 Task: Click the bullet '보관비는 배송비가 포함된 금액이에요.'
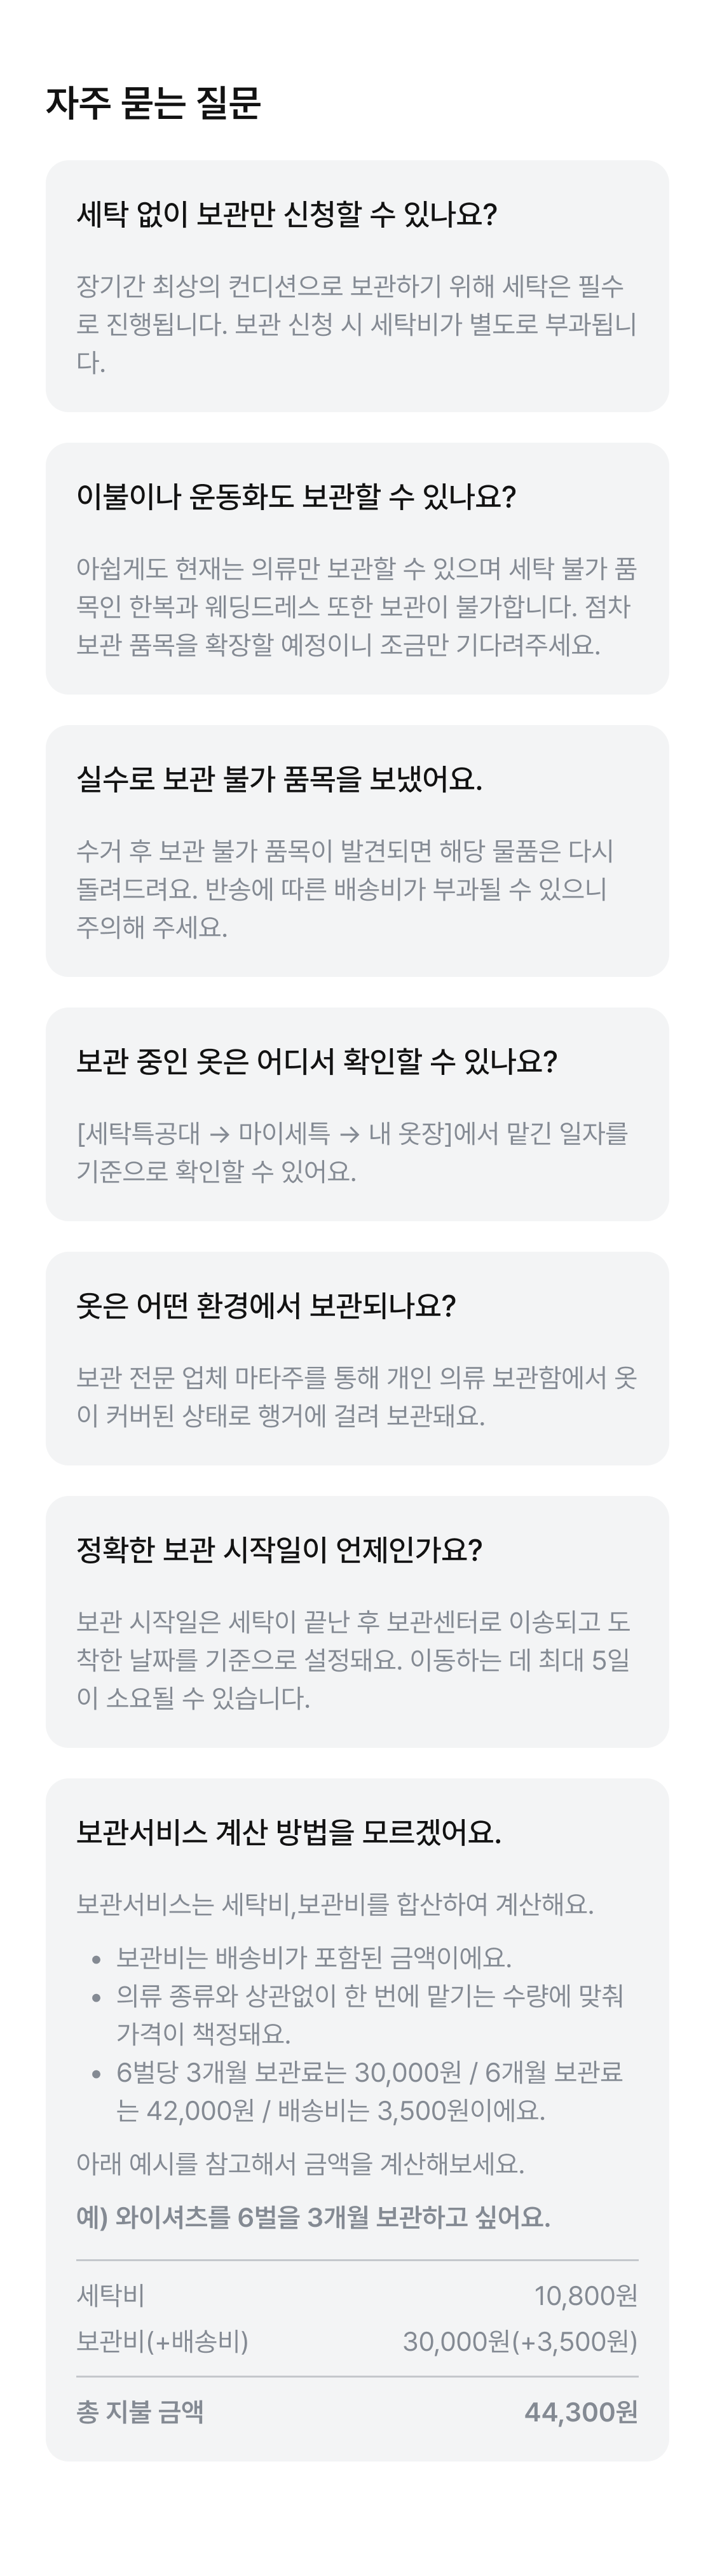point(313,1957)
